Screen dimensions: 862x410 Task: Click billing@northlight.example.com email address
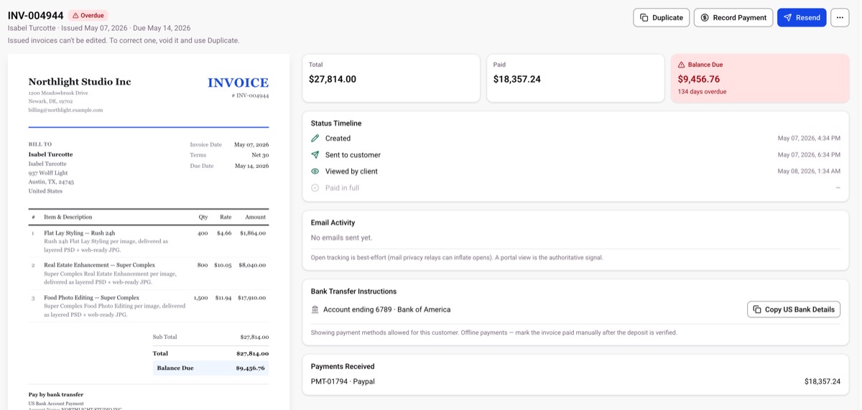[x=65, y=111]
